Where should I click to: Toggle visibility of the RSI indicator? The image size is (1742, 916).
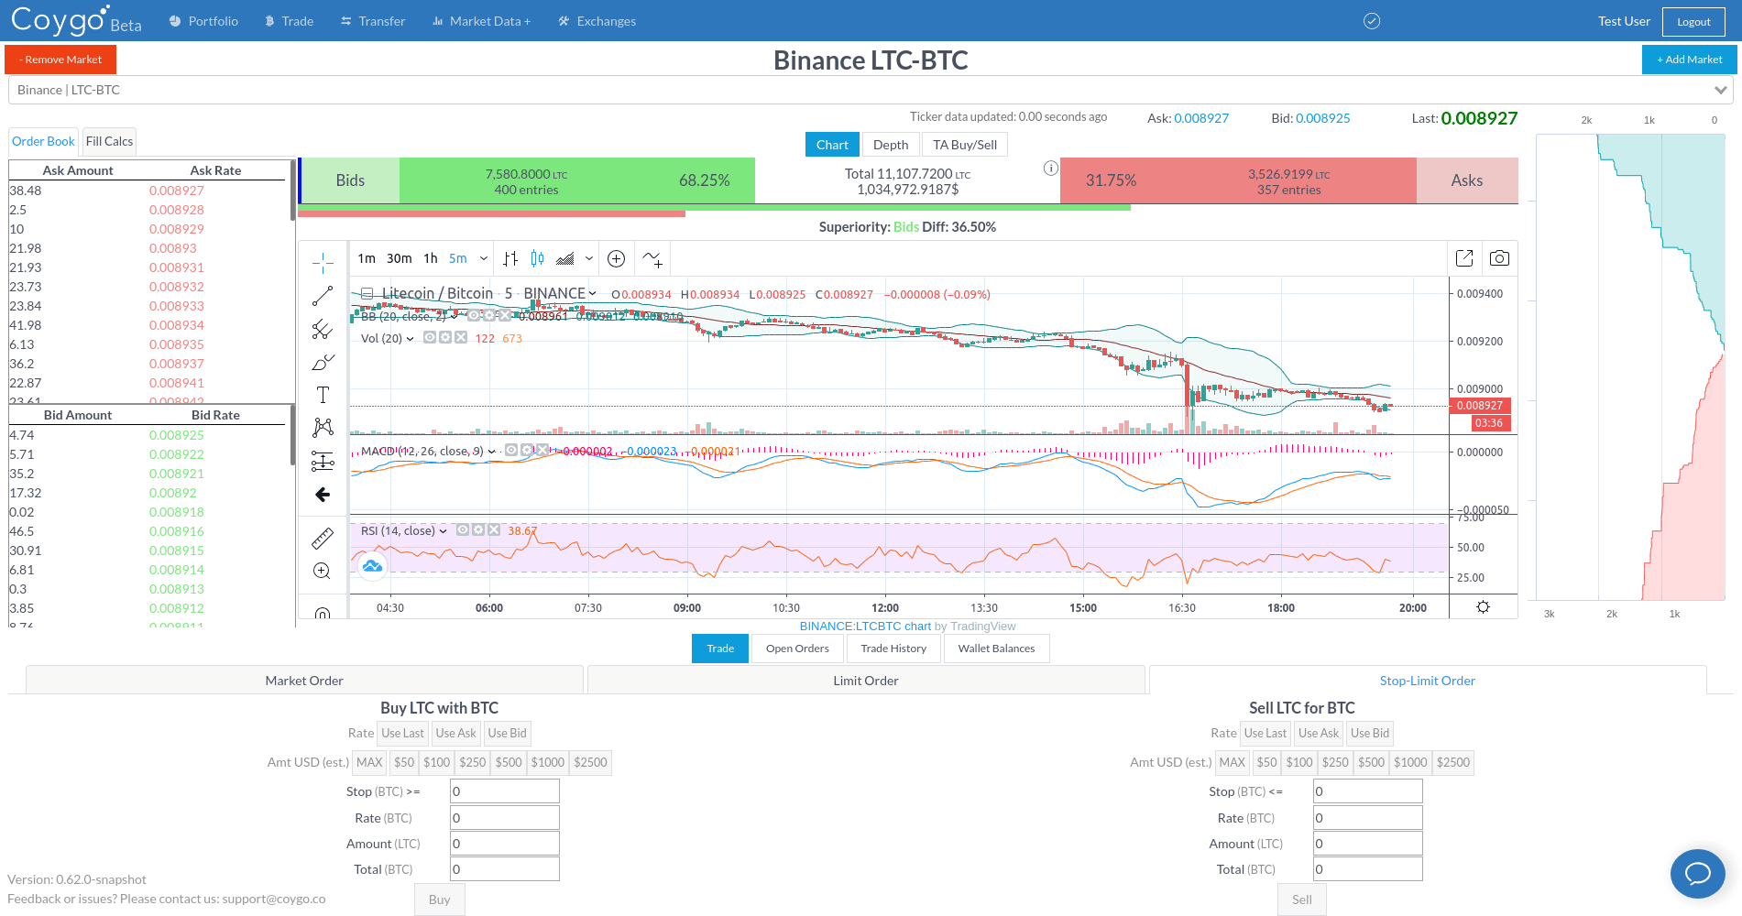click(463, 530)
